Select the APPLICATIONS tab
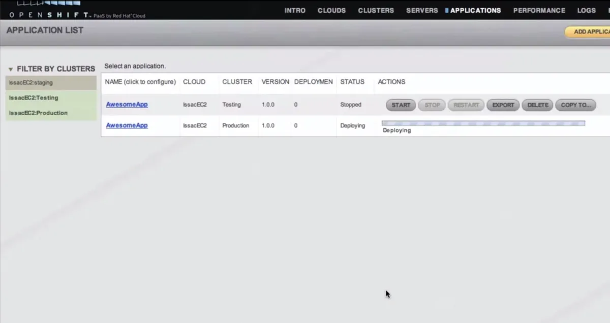The width and height of the screenshot is (610, 323). click(475, 10)
